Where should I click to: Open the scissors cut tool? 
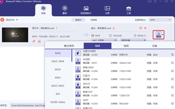click(39, 41)
